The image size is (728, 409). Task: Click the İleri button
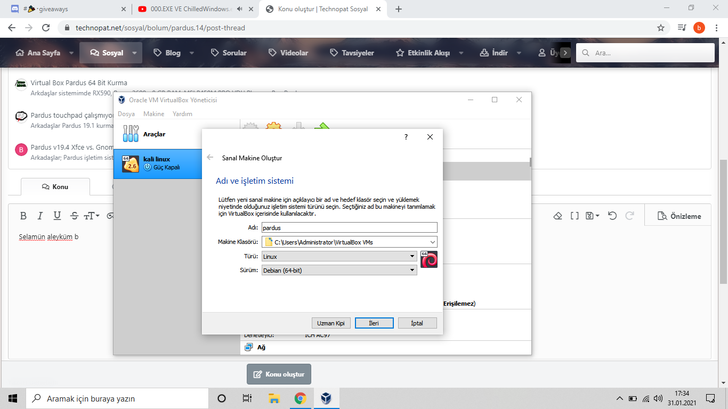tap(374, 323)
